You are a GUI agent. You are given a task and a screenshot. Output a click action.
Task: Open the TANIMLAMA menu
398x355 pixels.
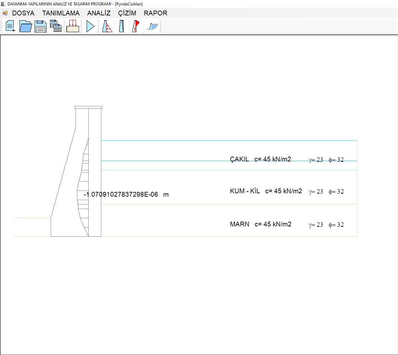[x=61, y=13]
